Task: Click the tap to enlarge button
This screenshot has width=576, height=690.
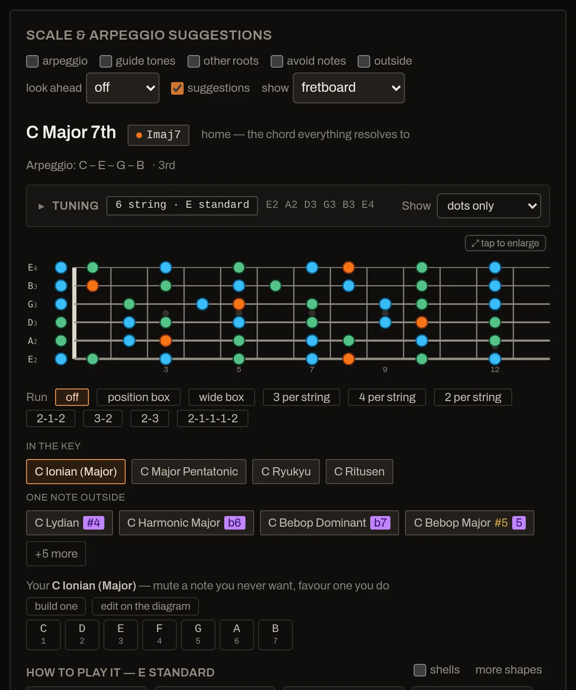Action: pos(505,243)
